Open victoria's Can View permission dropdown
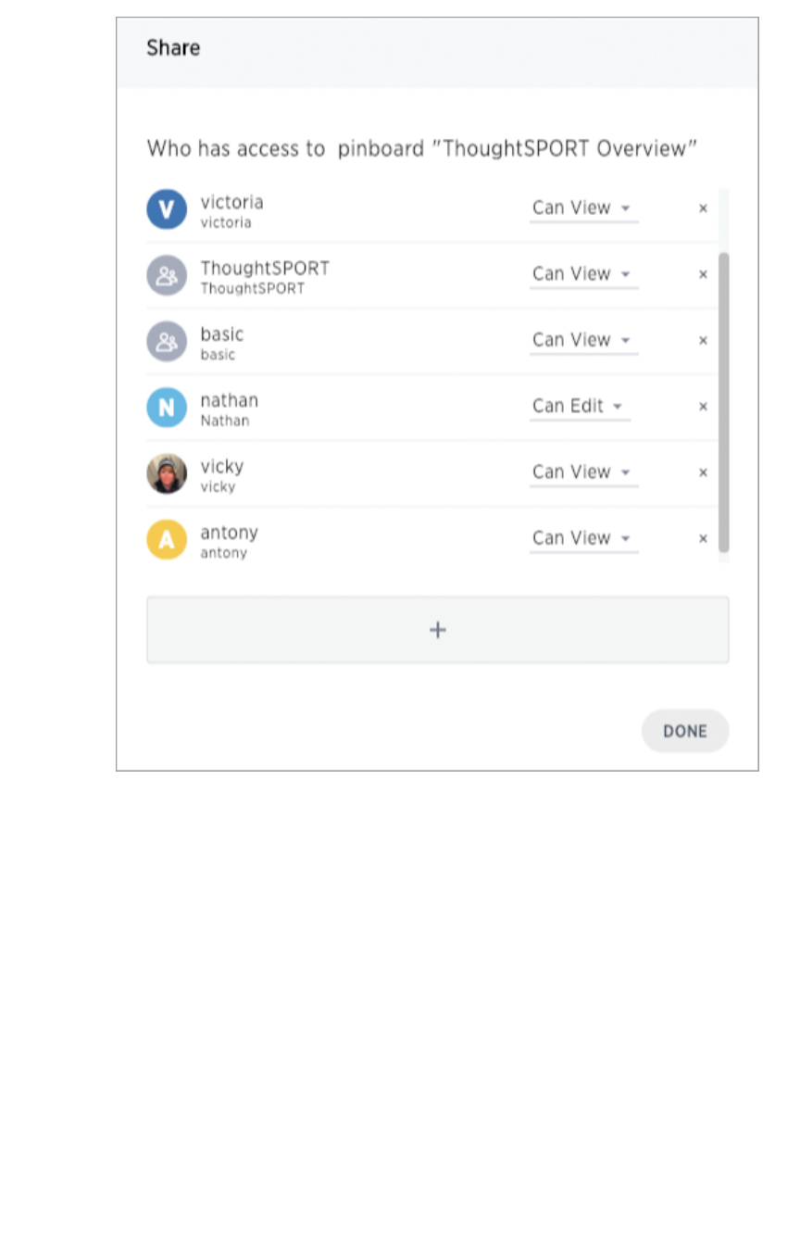Screen dimensions: 800x1245 (582, 208)
